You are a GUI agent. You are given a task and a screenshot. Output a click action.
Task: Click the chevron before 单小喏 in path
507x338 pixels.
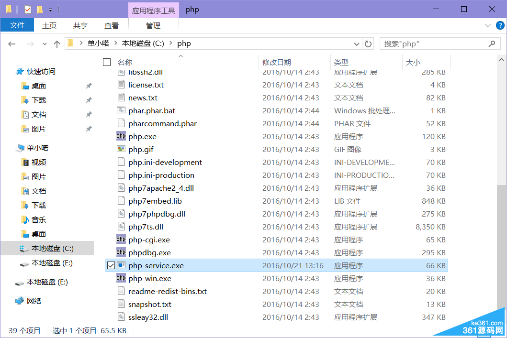tap(81, 43)
